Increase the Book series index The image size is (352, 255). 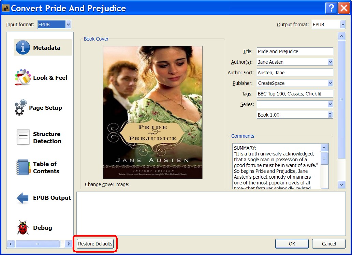(330, 113)
